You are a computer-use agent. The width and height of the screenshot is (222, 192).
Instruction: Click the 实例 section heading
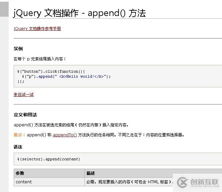tap(18, 49)
